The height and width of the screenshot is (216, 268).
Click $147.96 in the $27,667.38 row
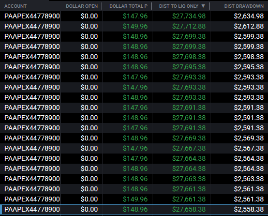(135, 148)
